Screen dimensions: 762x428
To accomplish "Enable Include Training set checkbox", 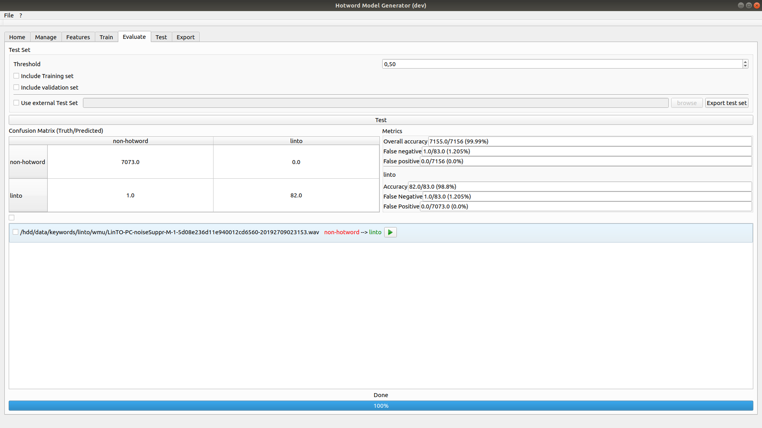I will 16,76.
